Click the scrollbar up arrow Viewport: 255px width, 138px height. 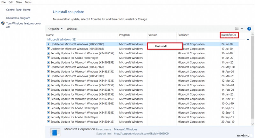coord(252,34)
